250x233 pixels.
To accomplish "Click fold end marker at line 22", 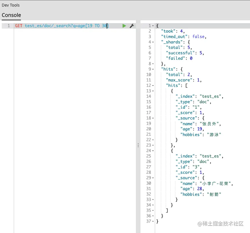I will click(153, 140).
